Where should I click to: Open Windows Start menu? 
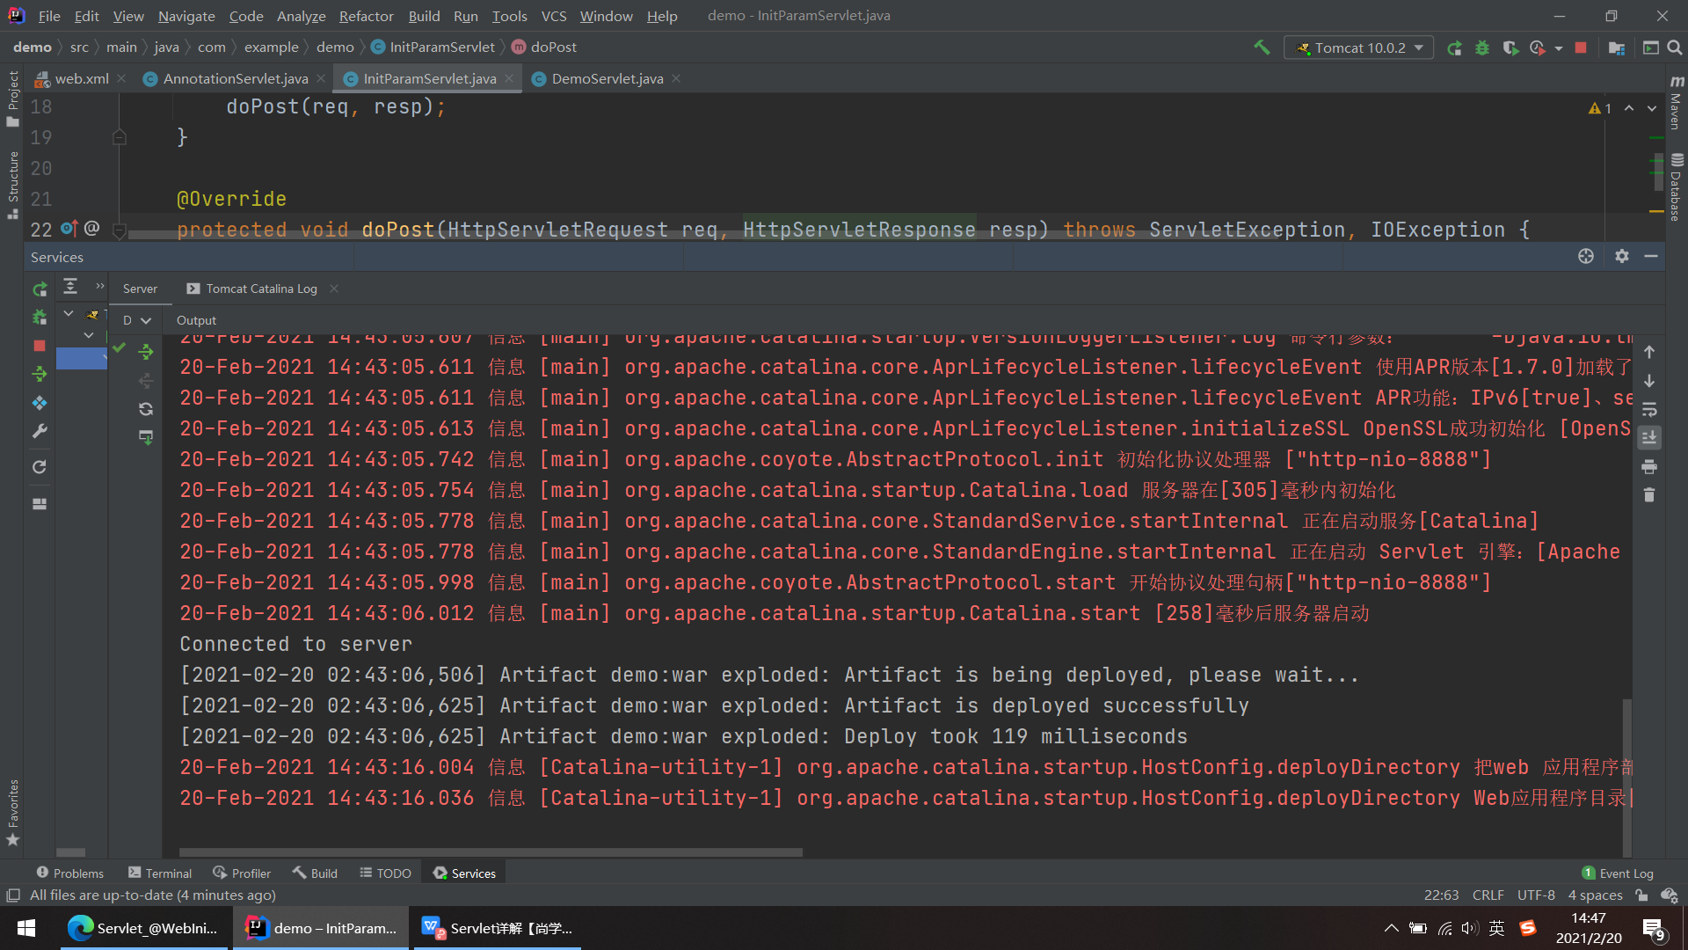[x=26, y=928]
